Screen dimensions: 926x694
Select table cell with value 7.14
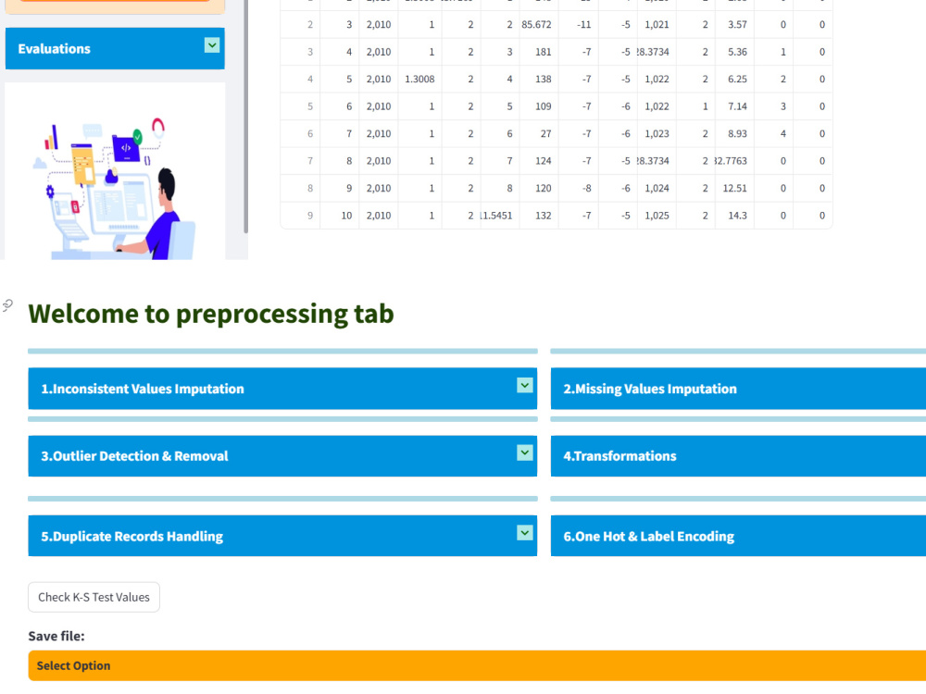point(734,106)
